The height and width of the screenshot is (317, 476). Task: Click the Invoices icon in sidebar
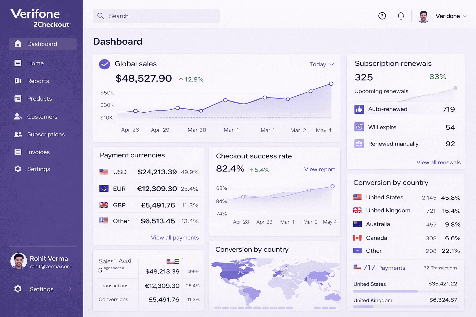[x=18, y=152]
